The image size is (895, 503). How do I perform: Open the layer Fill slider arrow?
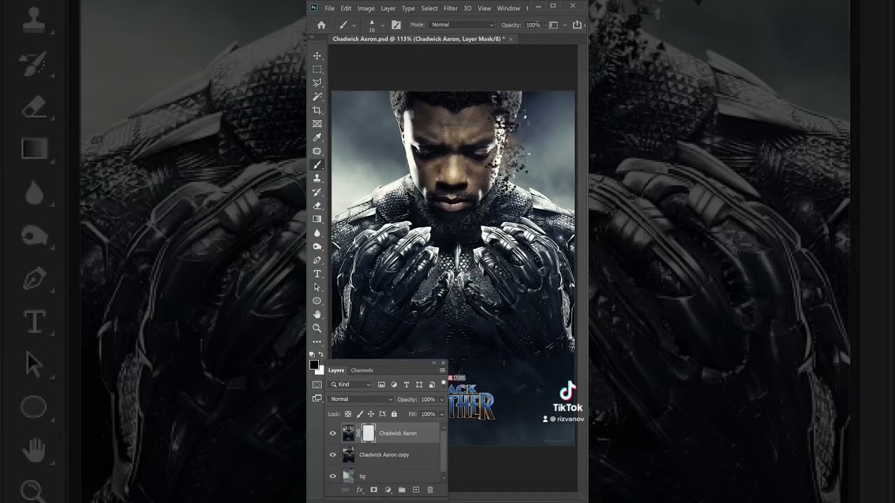click(x=441, y=414)
